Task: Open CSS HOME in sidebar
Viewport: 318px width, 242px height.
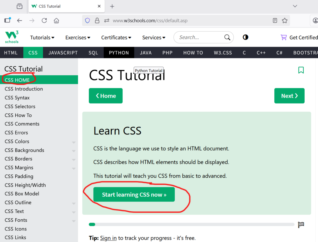Action: tap(39, 80)
